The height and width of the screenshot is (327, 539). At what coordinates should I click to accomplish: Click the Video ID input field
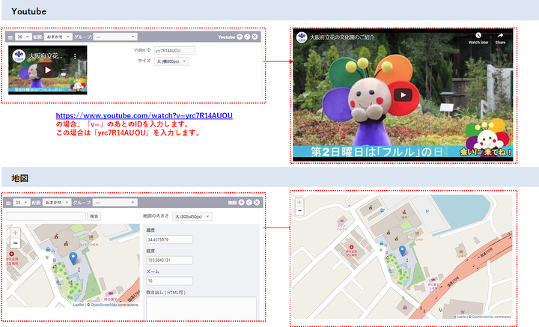pos(169,50)
